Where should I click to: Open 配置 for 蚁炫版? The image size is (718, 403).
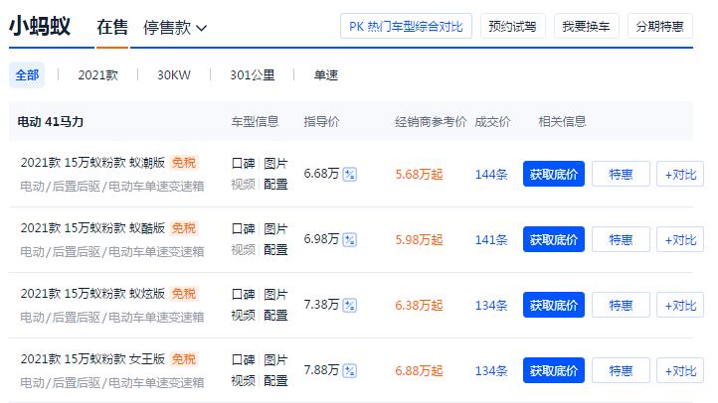(275, 315)
